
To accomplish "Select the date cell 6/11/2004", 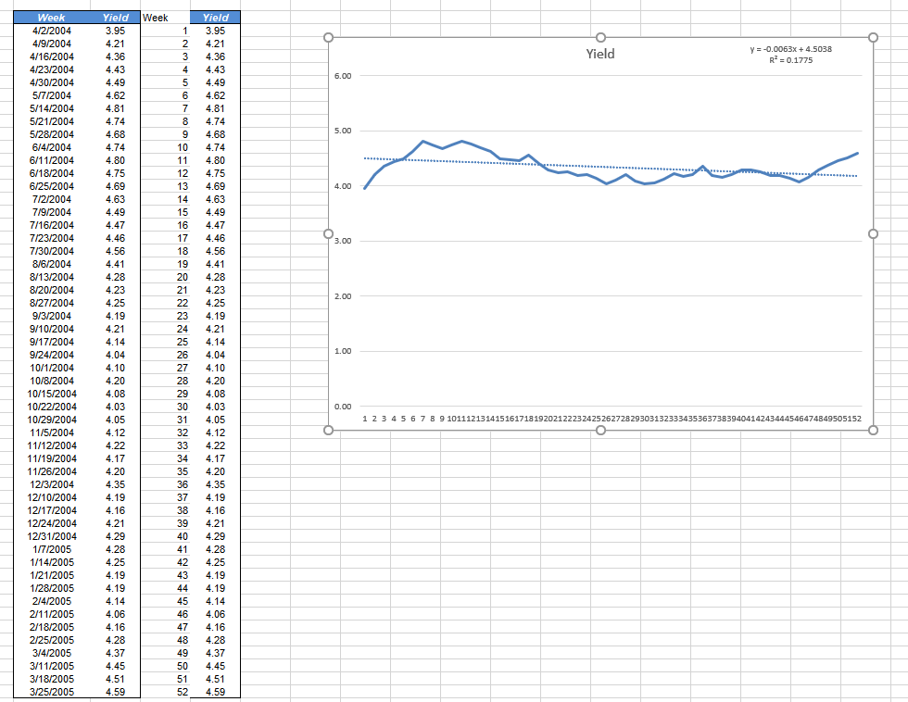I will (x=52, y=160).
